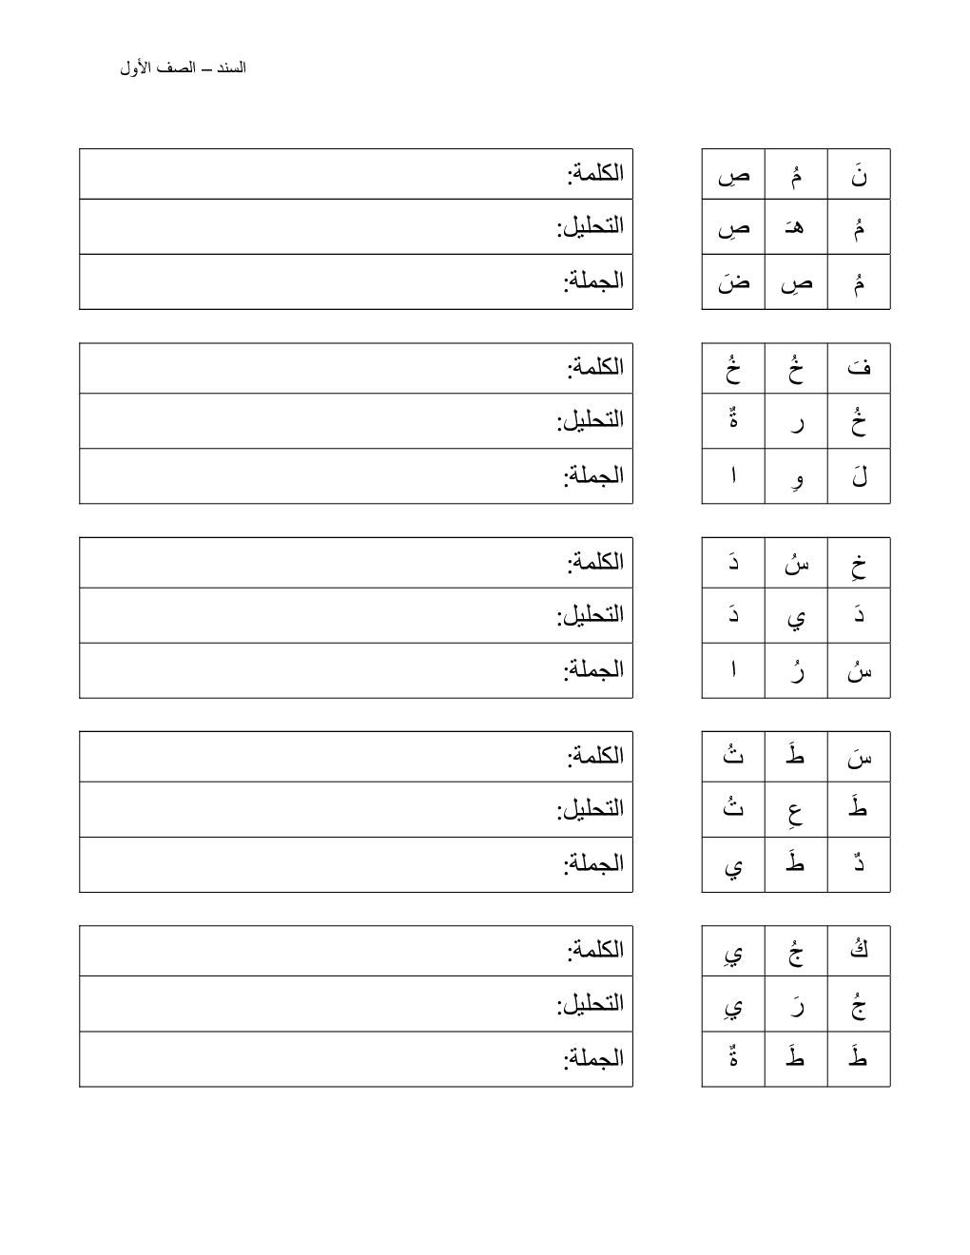Click the ةٌ letter cell in the second grid
This screenshot has height=1255, width=970.
point(733,421)
